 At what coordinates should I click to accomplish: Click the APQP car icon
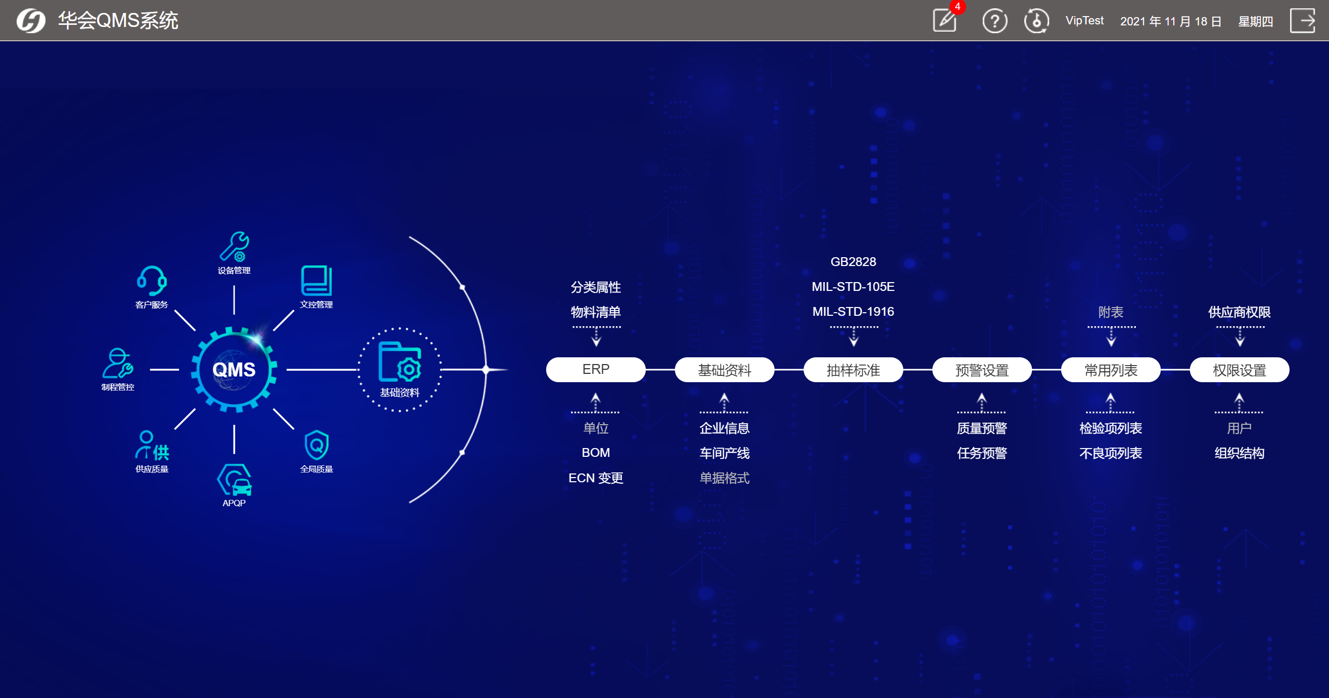click(234, 480)
